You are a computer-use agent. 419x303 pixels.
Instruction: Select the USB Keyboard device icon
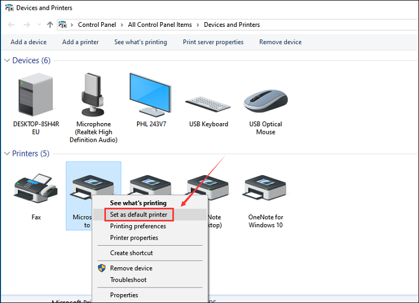click(208, 105)
